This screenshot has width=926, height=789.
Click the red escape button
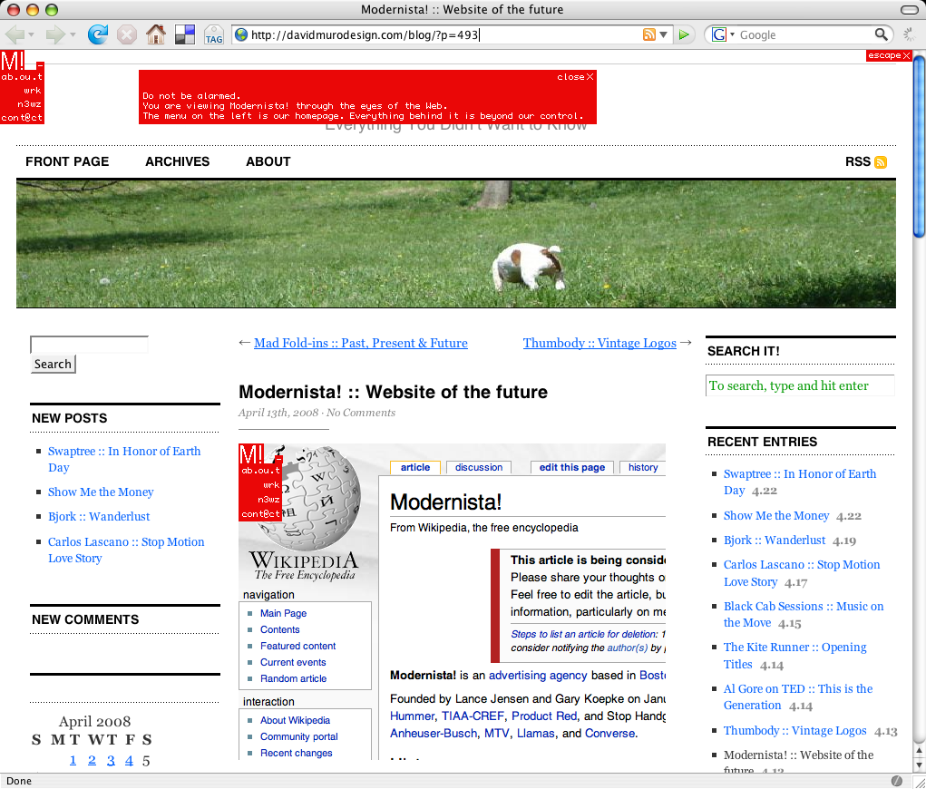click(888, 55)
